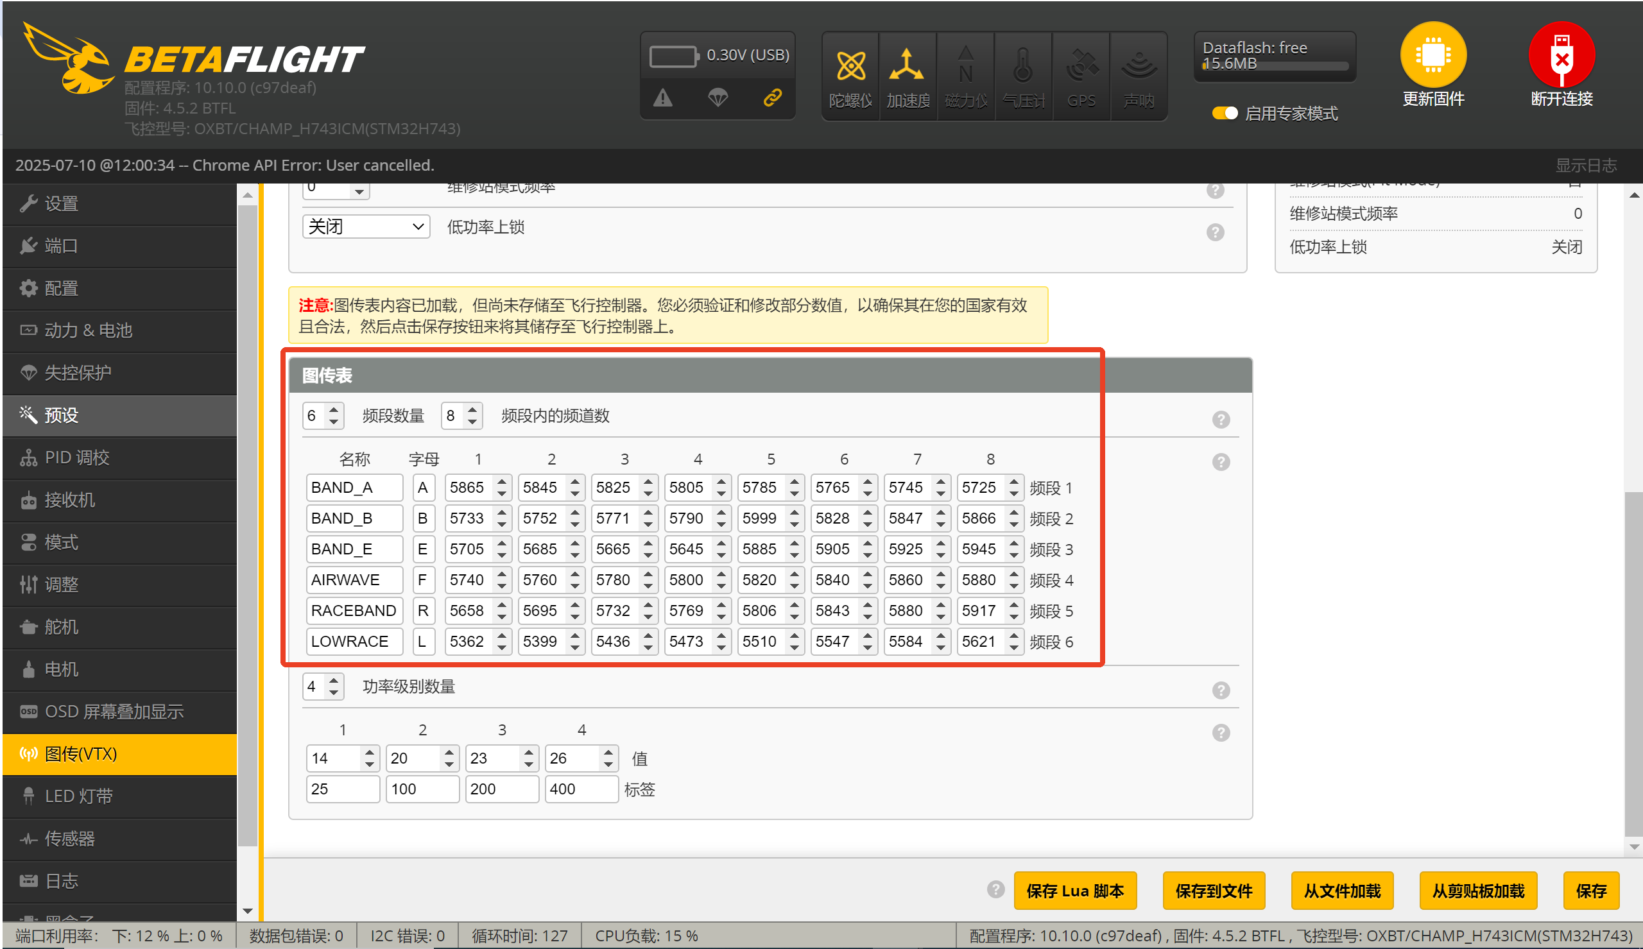Click the arming warning triangle icon
This screenshot has width=1643, height=949.
click(x=663, y=98)
